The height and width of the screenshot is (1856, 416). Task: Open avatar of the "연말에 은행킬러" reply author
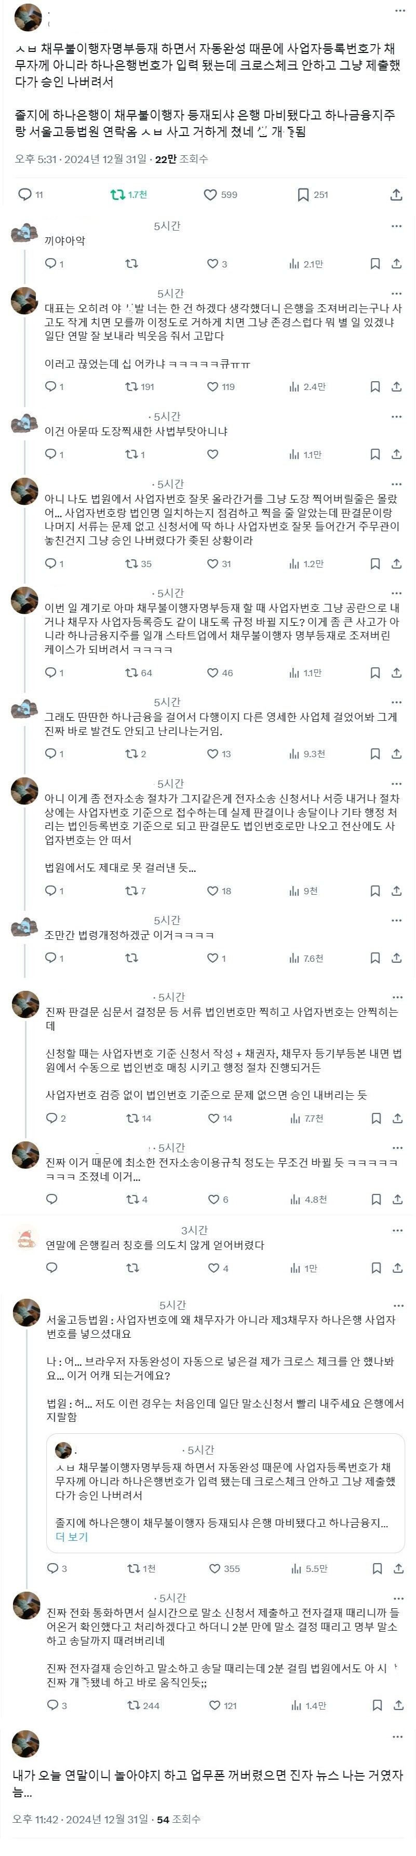pyautogui.click(x=26, y=1239)
